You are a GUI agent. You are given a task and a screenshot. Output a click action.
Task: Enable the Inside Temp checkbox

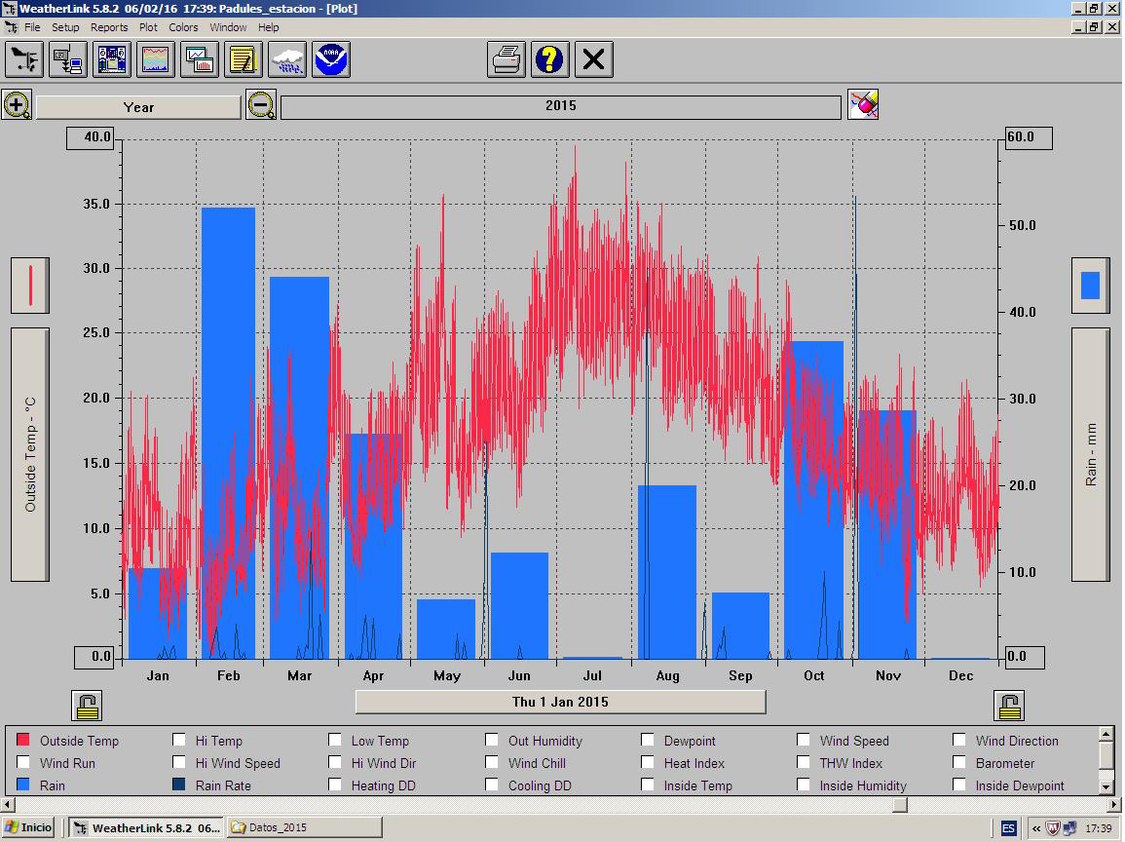[x=647, y=785]
